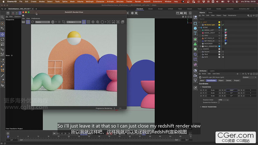Click the Objects manager search icon
The image size is (258, 145).
pos(248,16)
